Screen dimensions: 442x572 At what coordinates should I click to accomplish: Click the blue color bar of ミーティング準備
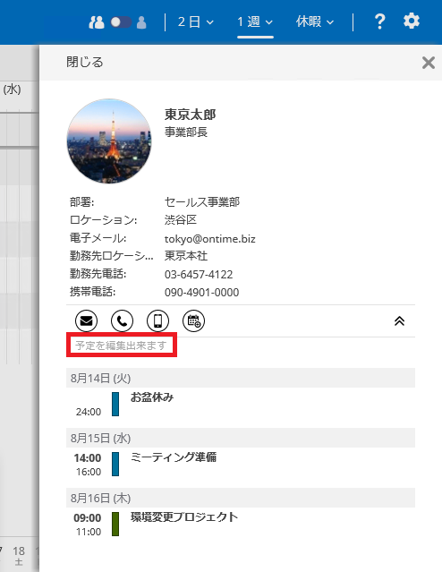[x=115, y=464]
